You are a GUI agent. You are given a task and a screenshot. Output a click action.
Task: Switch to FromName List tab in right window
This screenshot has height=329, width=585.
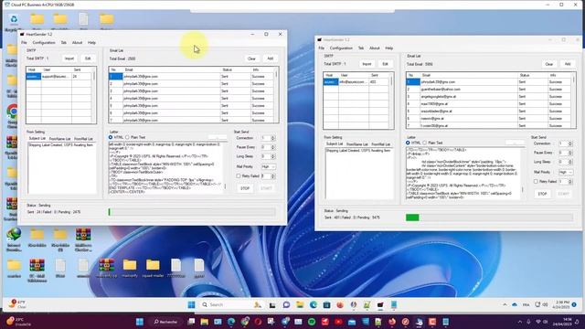[357, 144]
